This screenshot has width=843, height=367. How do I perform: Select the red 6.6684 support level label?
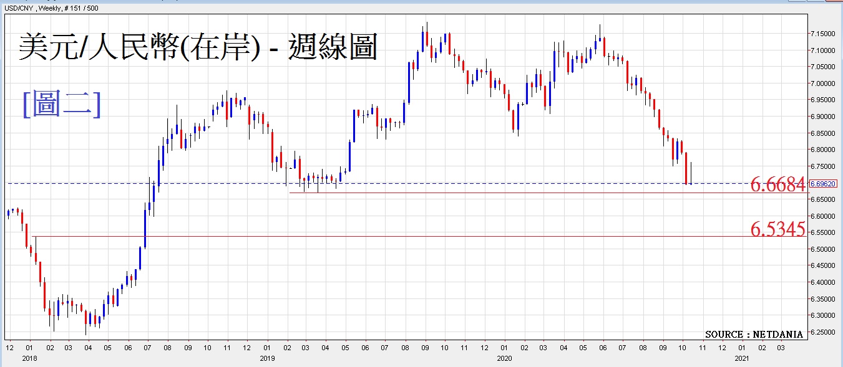(x=777, y=184)
